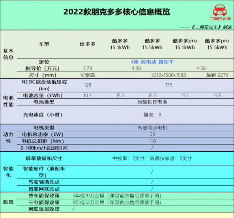Click the 磷酸铁锂电池 value
Viewport: 234px width, 218px height.
[152, 102]
